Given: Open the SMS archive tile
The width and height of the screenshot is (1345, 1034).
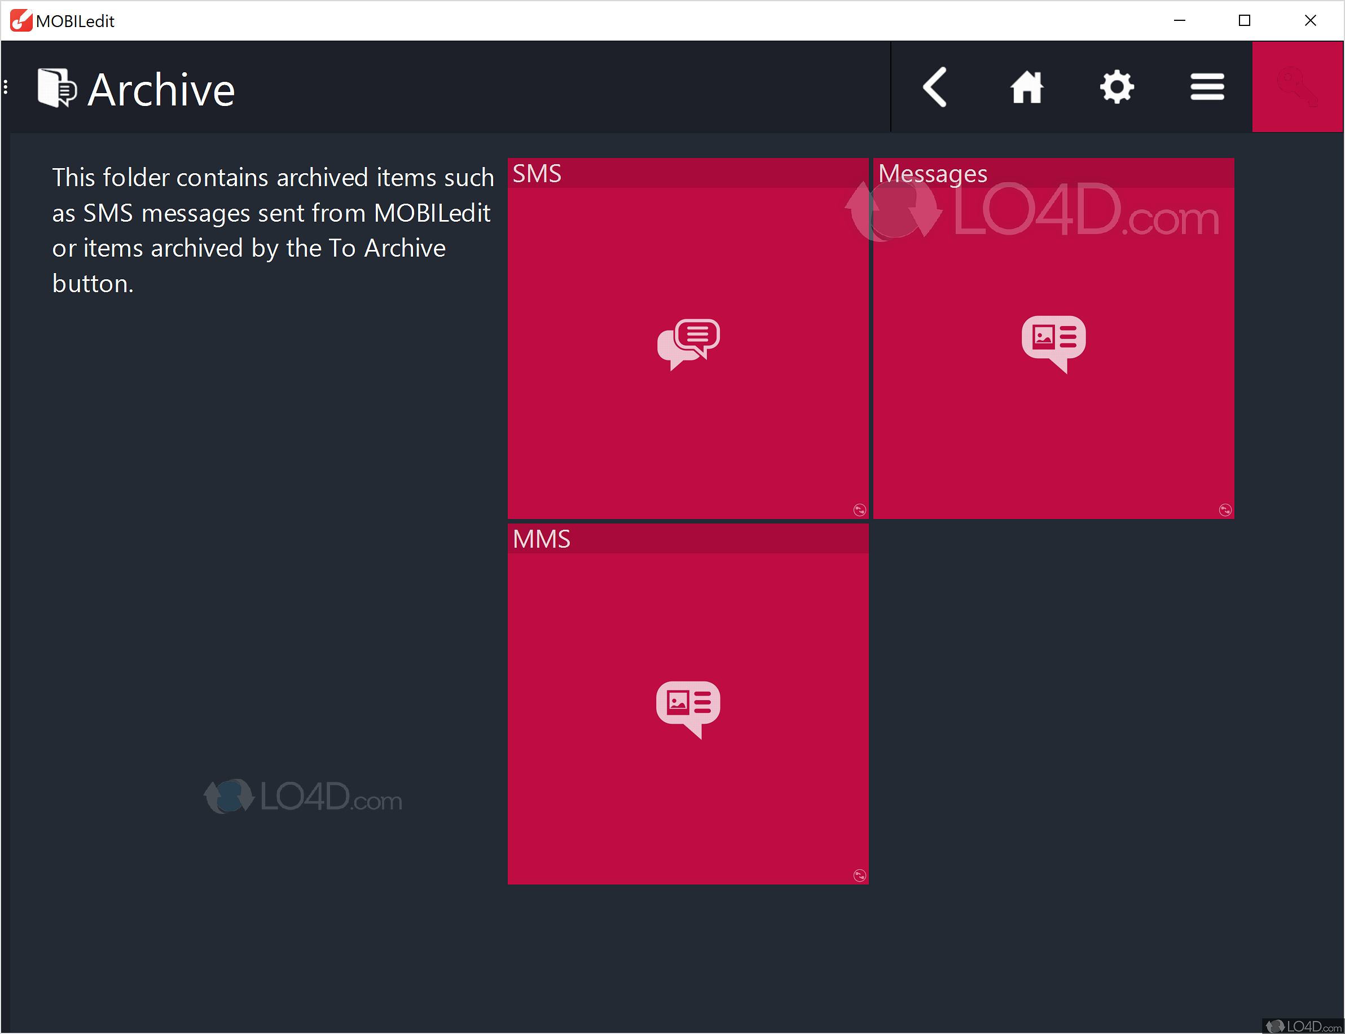Looking at the screenshot, I should point(688,419).
